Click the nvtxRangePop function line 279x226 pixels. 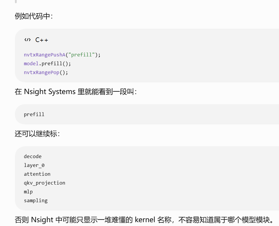(46, 72)
